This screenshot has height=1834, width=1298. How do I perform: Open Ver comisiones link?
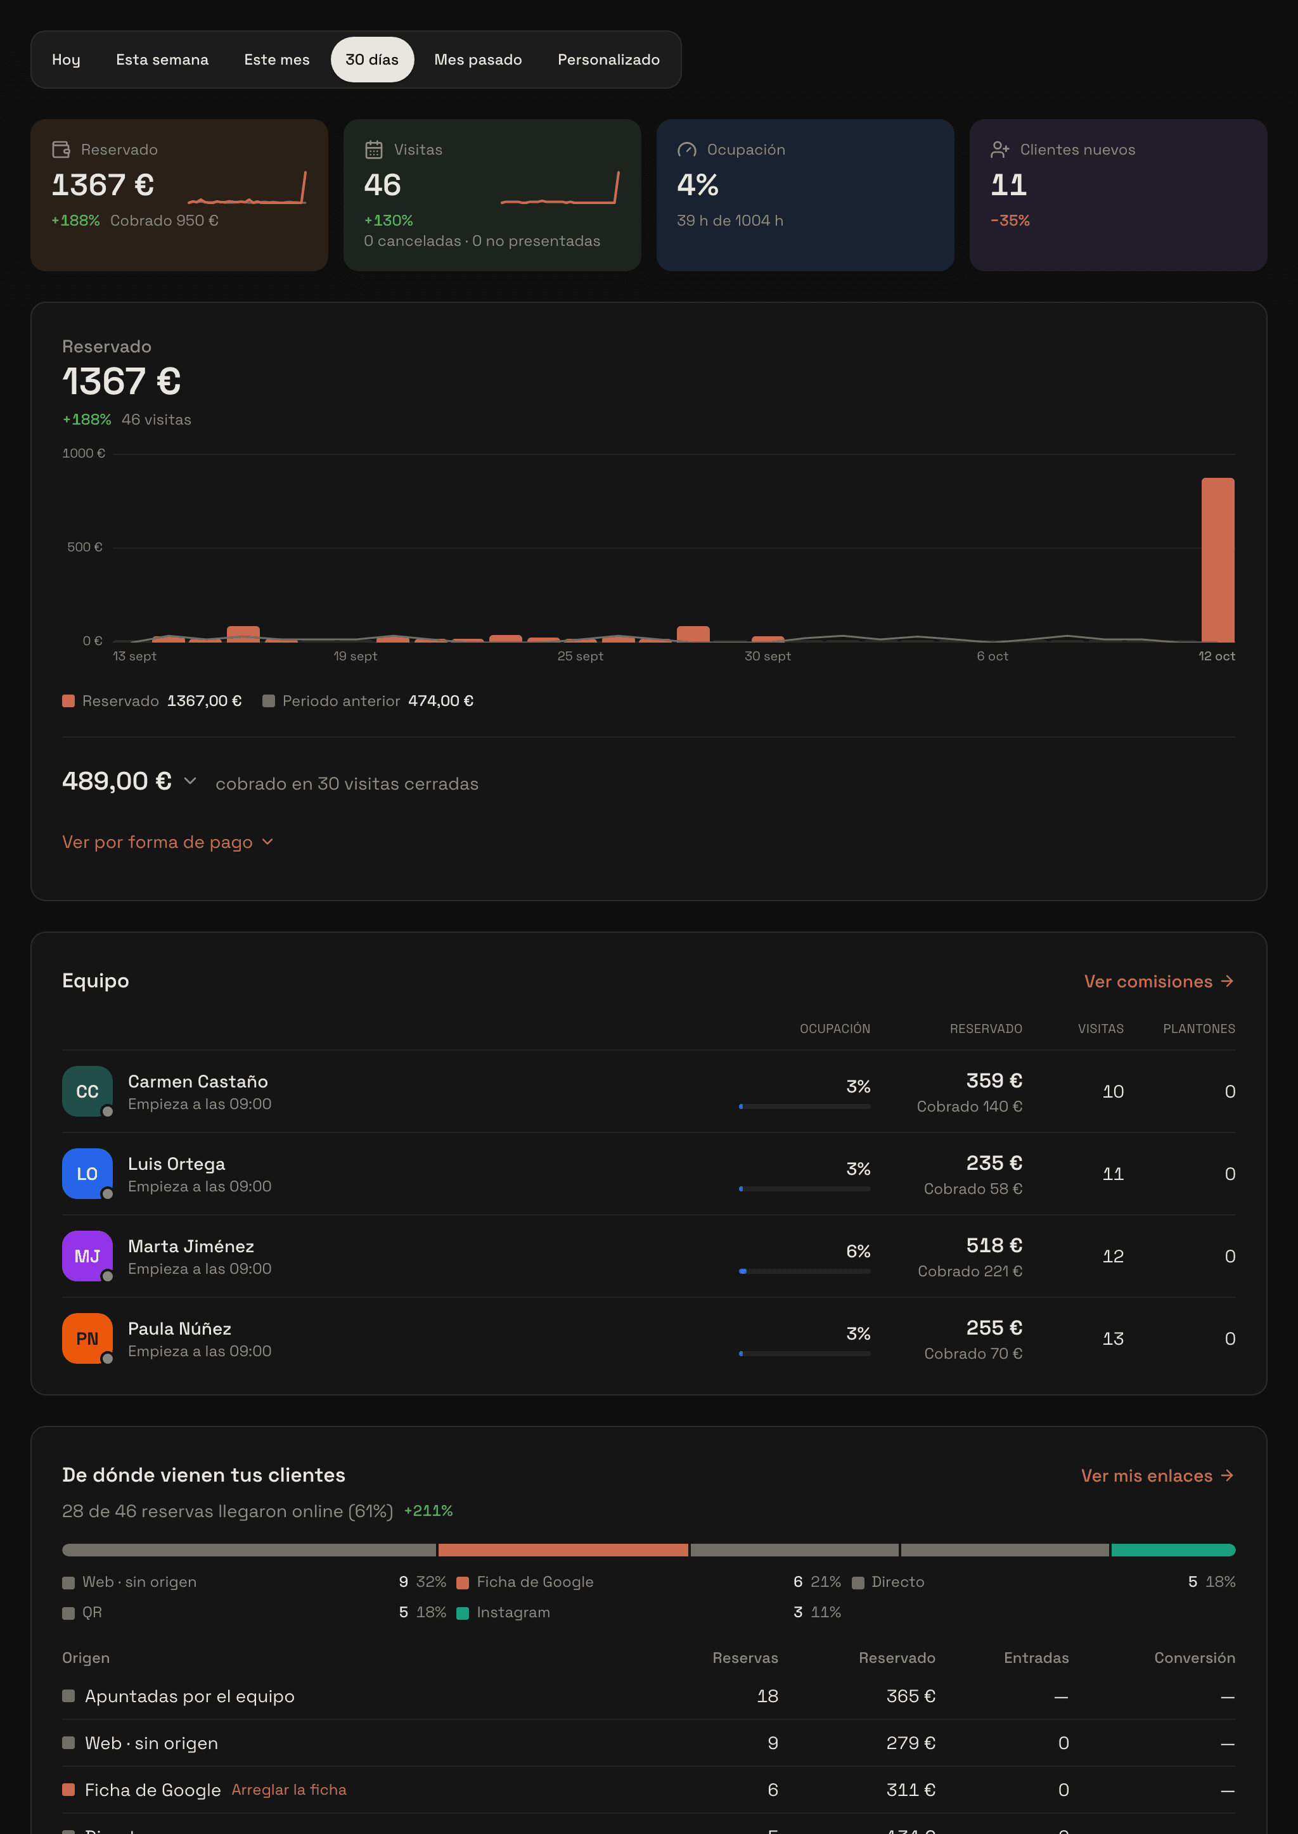1159,982
